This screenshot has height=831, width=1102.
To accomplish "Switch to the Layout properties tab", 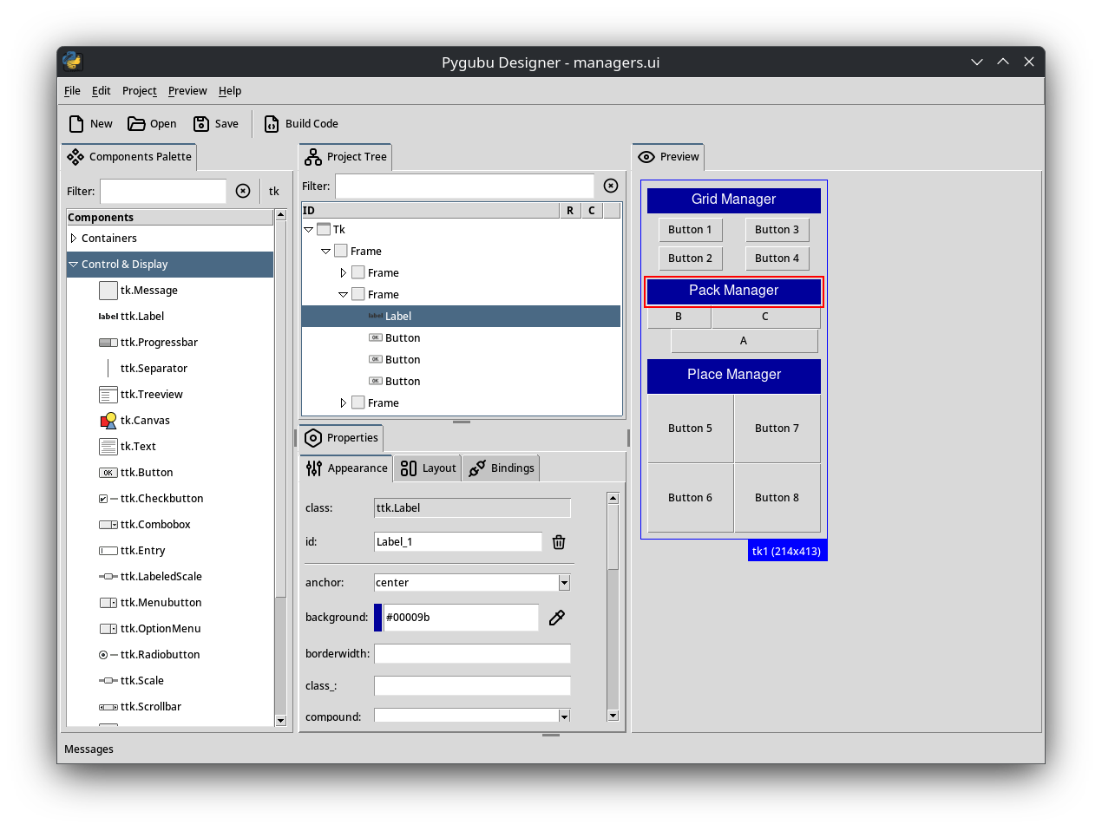I will coord(428,468).
